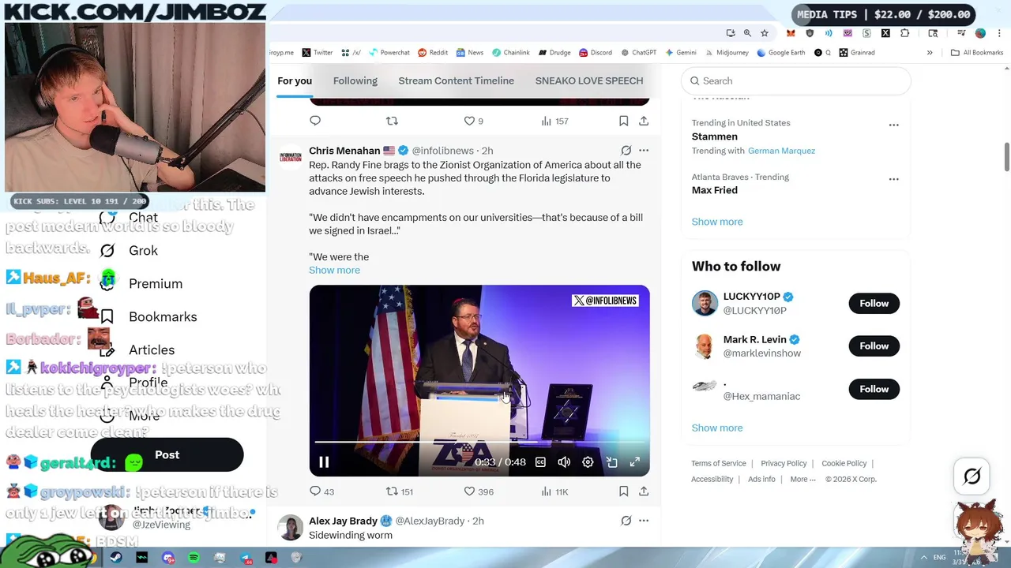Show more Who to follow suggestions
Image resolution: width=1011 pixels, height=568 pixels.
pos(717,428)
